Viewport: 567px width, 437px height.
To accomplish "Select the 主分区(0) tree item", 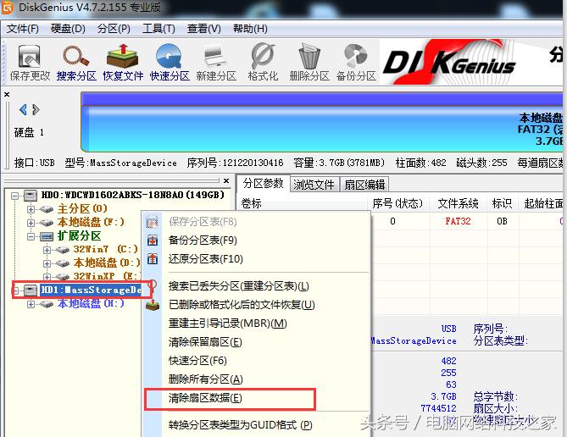I will (x=82, y=209).
